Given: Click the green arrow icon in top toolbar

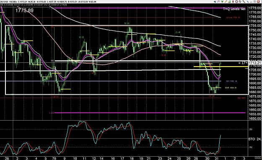Looking at the screenshot, I should [x=222, y=2].
